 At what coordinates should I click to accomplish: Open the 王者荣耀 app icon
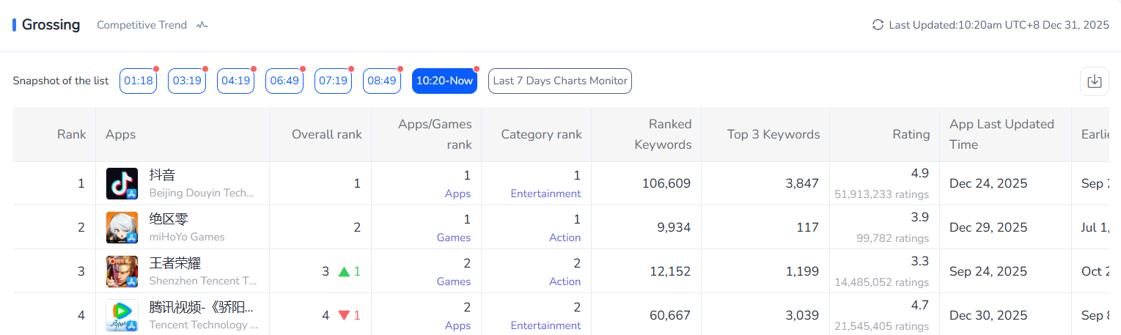coord(122,271)
